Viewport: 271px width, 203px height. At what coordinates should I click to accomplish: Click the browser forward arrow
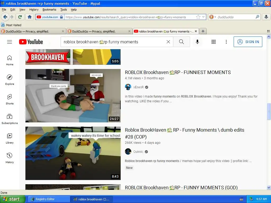pyautogui.click(x=12, y=17)
